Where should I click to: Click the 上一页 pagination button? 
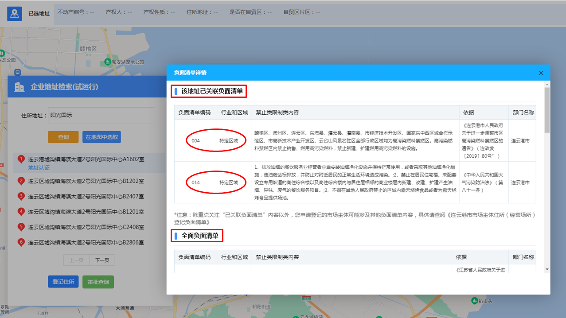click(76, 260)
